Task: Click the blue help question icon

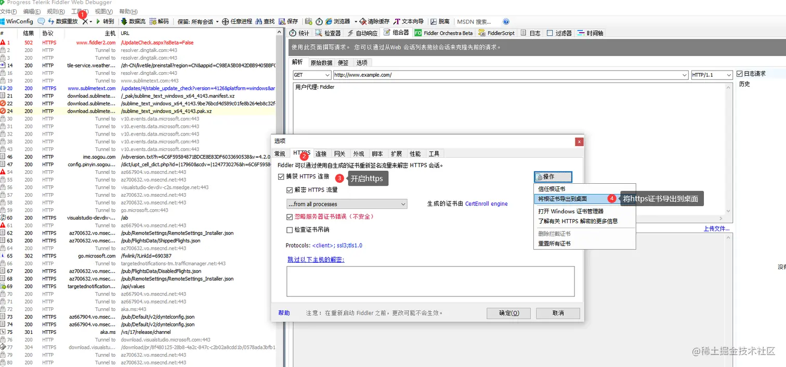Action: point(506,21)
